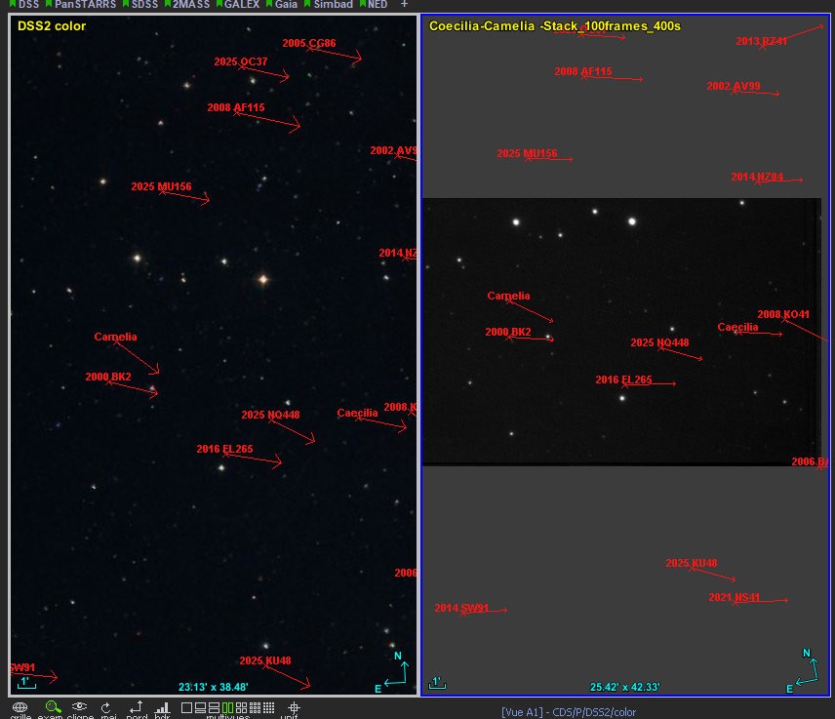Image resolution: width=835 pixels, height=719 pixels.
Task: Toggle the coordinate grid (grille) icon
Action: click(20, 706)
